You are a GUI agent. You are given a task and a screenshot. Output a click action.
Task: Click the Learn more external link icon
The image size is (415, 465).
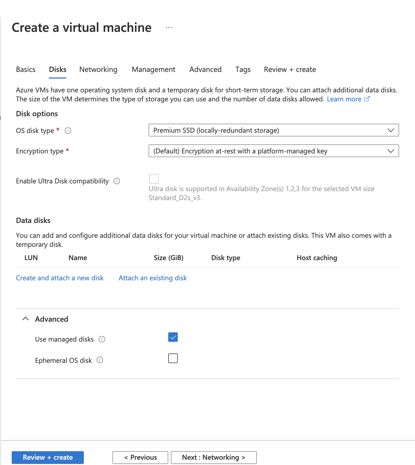tap(367, 99)
